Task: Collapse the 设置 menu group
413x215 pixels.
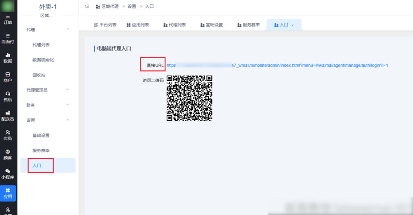Action: [48, 120]
